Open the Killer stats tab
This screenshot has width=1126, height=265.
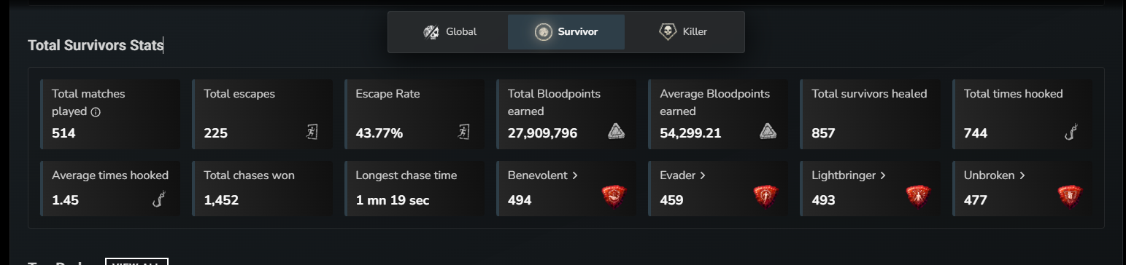(683, 31)
